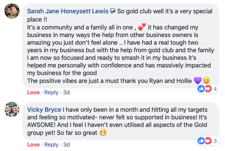Open the 3d timestamp on Sarah's comment
This screenshot has height=151, width=225.
[x=67, y=92]
